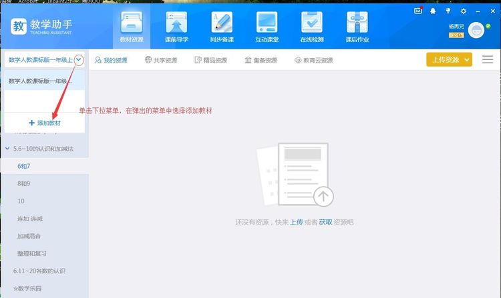Screen dimensions: 501x298
Task: Open 在线检测 module
Action: [x=311, y=27]
